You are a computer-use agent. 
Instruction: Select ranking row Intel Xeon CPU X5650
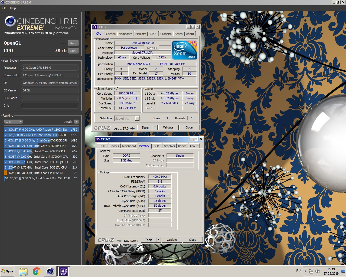[41, 135]
